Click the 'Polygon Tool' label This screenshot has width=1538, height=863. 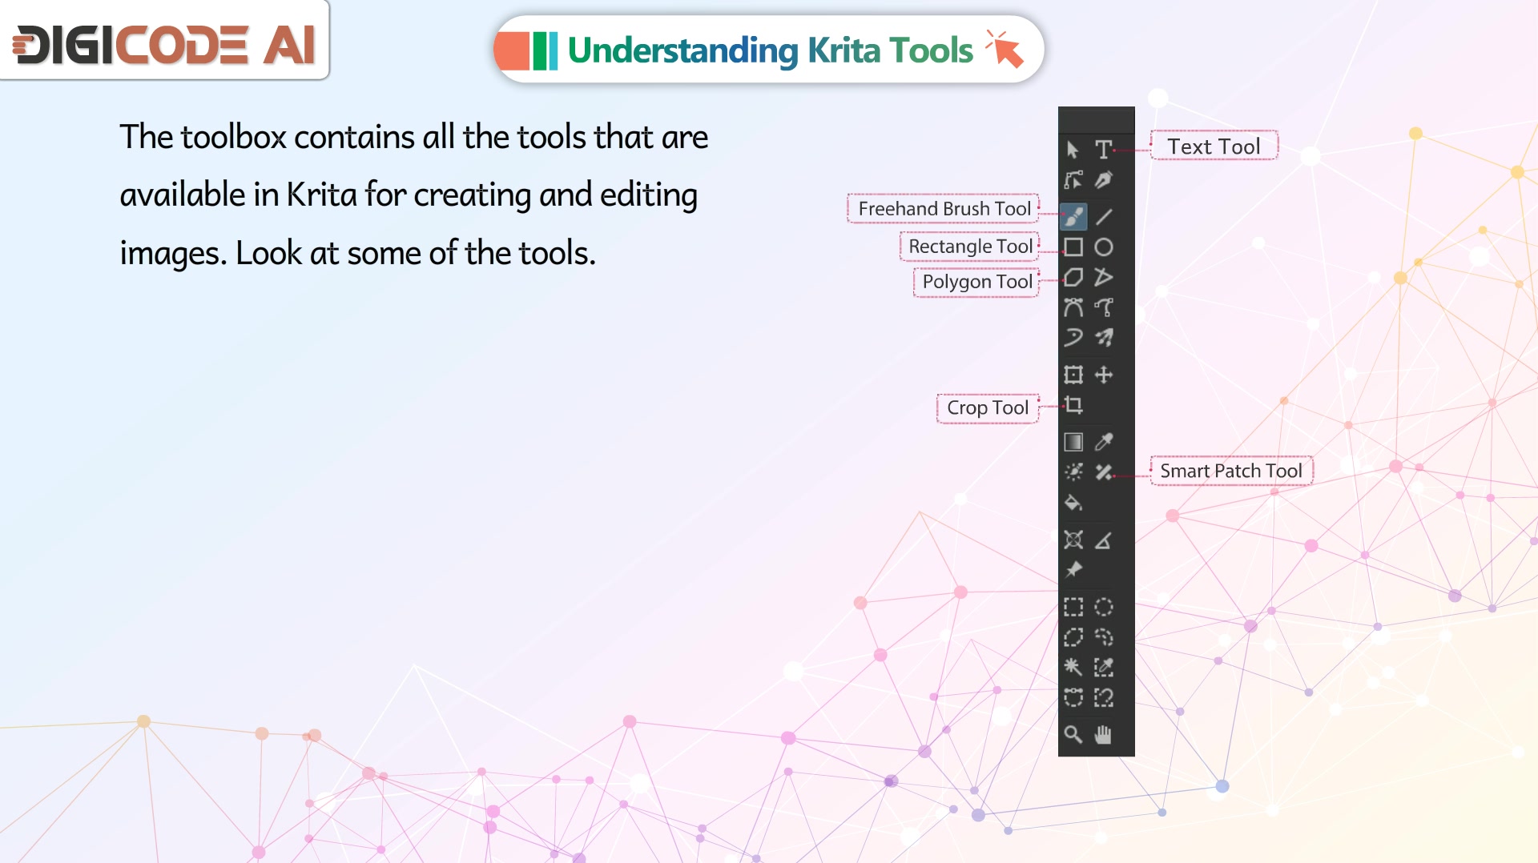click(x=976, y=282)
